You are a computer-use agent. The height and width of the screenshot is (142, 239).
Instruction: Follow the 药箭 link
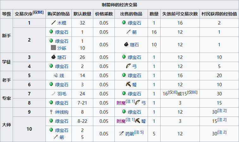(x=130, y=134)
